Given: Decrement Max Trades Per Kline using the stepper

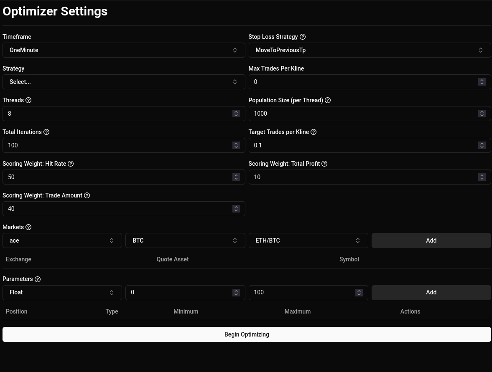Looking at the screenshot, I should (482, 84).
